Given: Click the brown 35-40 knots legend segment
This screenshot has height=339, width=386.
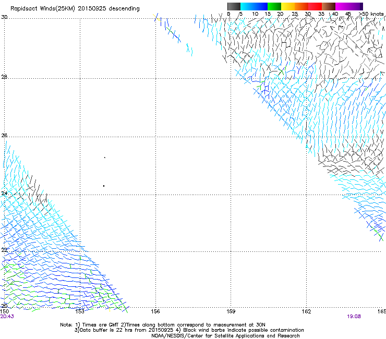Looking at the screenshot, I should (329, 6).
